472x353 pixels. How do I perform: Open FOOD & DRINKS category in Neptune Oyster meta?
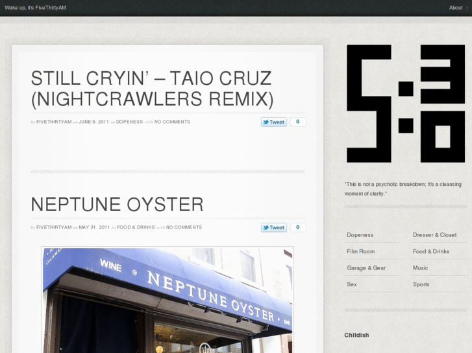(136, 227)
